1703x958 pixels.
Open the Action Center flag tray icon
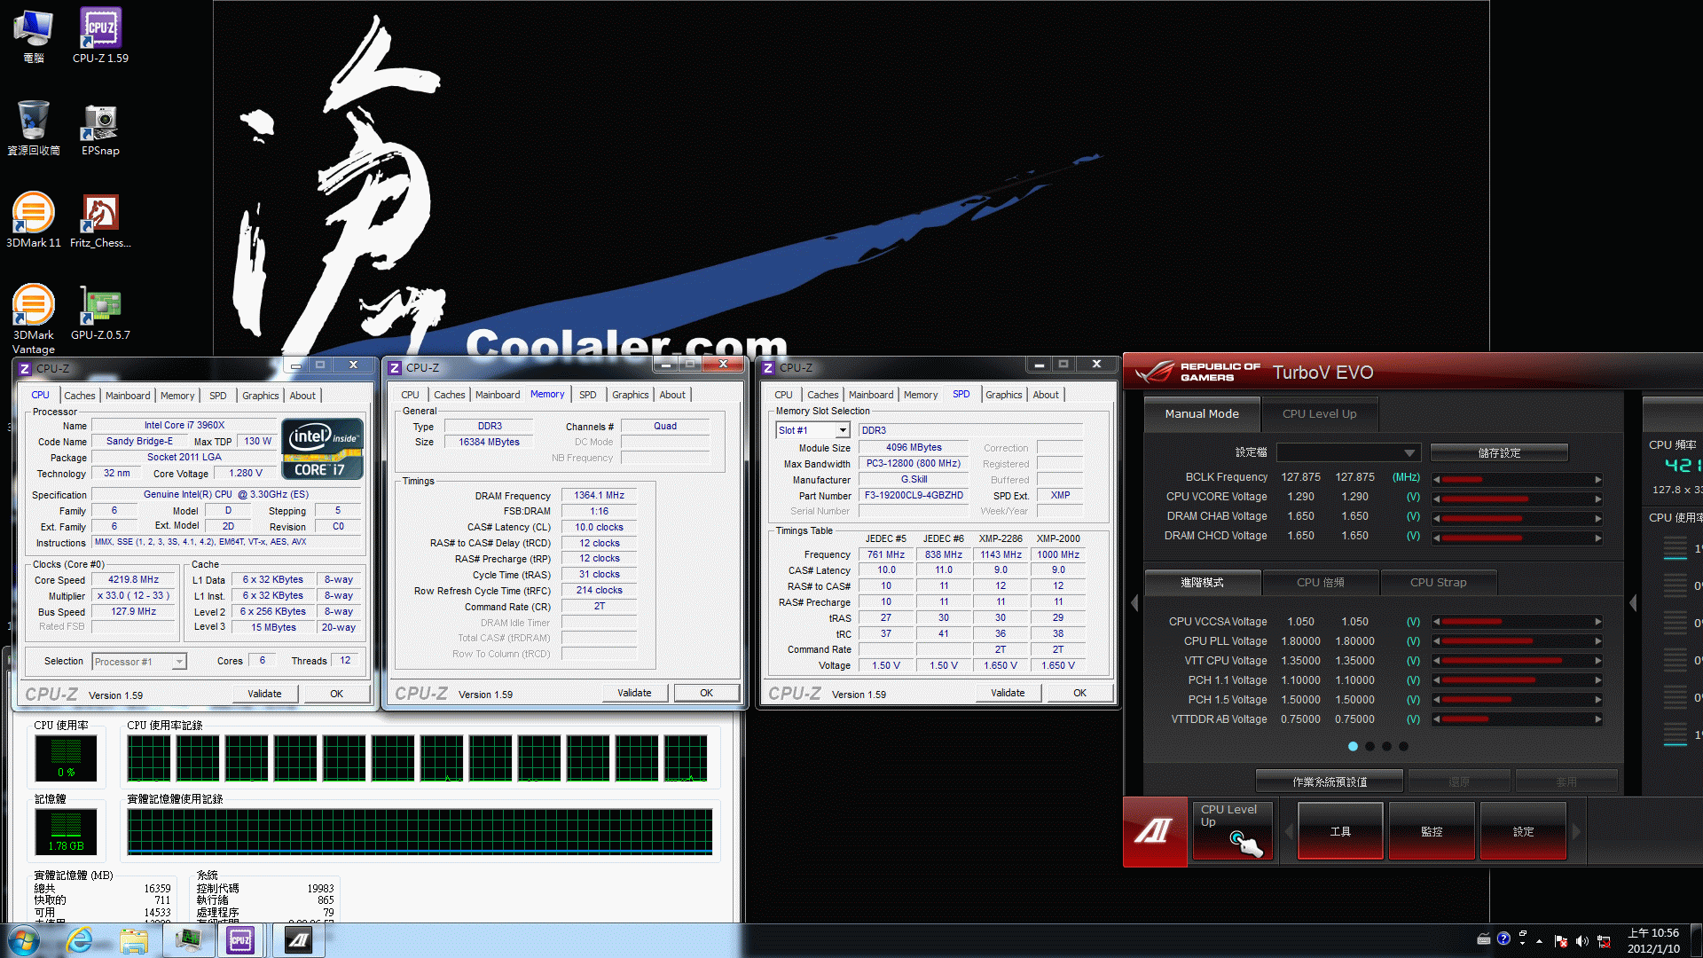[1561, 940]
